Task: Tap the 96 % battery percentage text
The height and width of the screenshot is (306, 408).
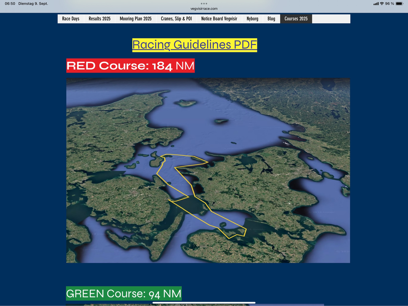Action: tap(390, 3)
